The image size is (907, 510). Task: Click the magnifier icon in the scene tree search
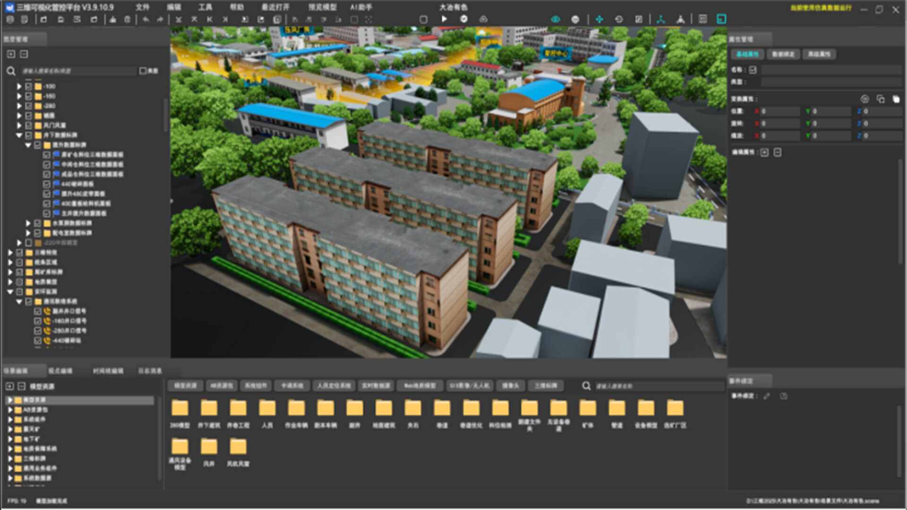(10, 71)
